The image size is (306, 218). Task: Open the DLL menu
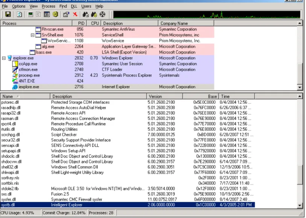74,6
